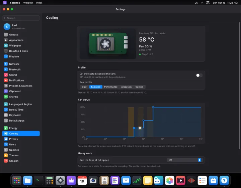Open the Help menu
The width and height of the screenshot is (241, 188).
(39, 3)
